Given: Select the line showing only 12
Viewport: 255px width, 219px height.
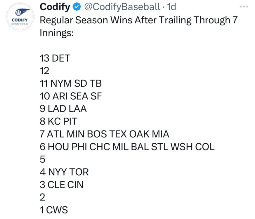Looking at the screenshot, I should [44, 71].
